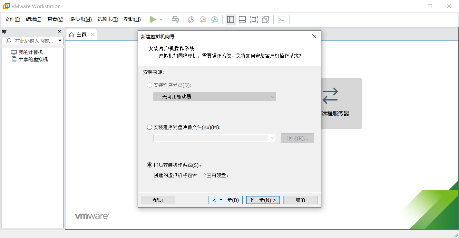Take a snapshot of the virtual machine

point(191,20)
